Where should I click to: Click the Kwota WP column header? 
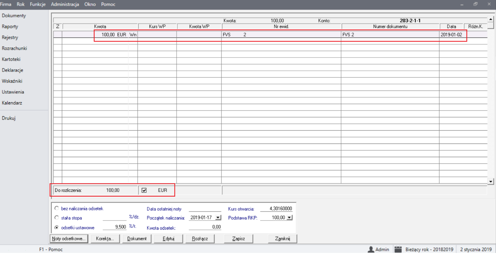[199, 27]
